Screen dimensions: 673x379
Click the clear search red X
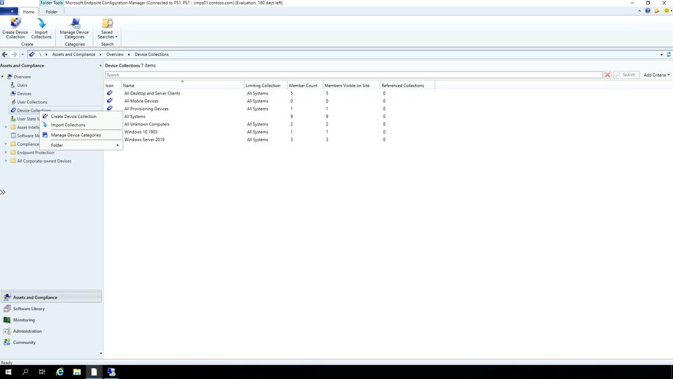(x=608, y=75)
